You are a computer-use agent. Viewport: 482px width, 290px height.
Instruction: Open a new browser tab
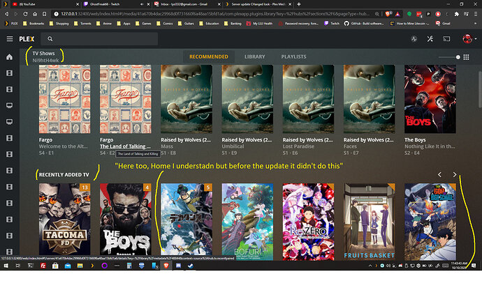pos(299,4)
